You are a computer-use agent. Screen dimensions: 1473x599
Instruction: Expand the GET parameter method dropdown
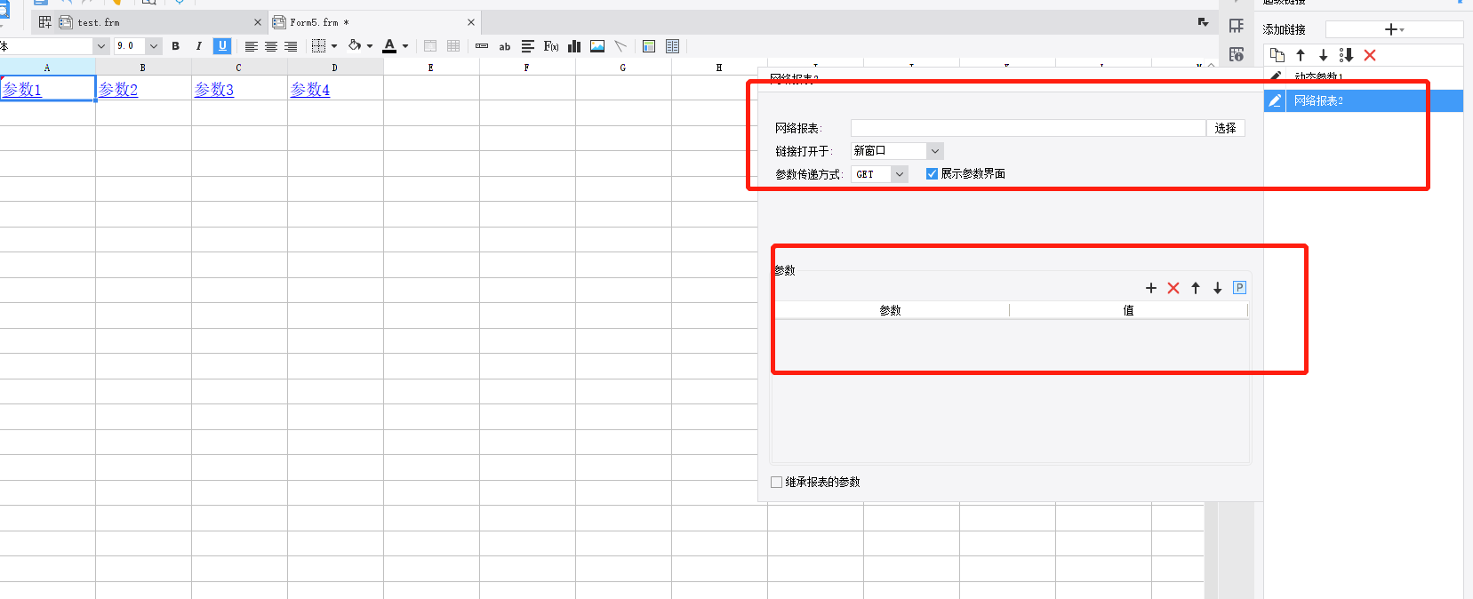[879, 174]
